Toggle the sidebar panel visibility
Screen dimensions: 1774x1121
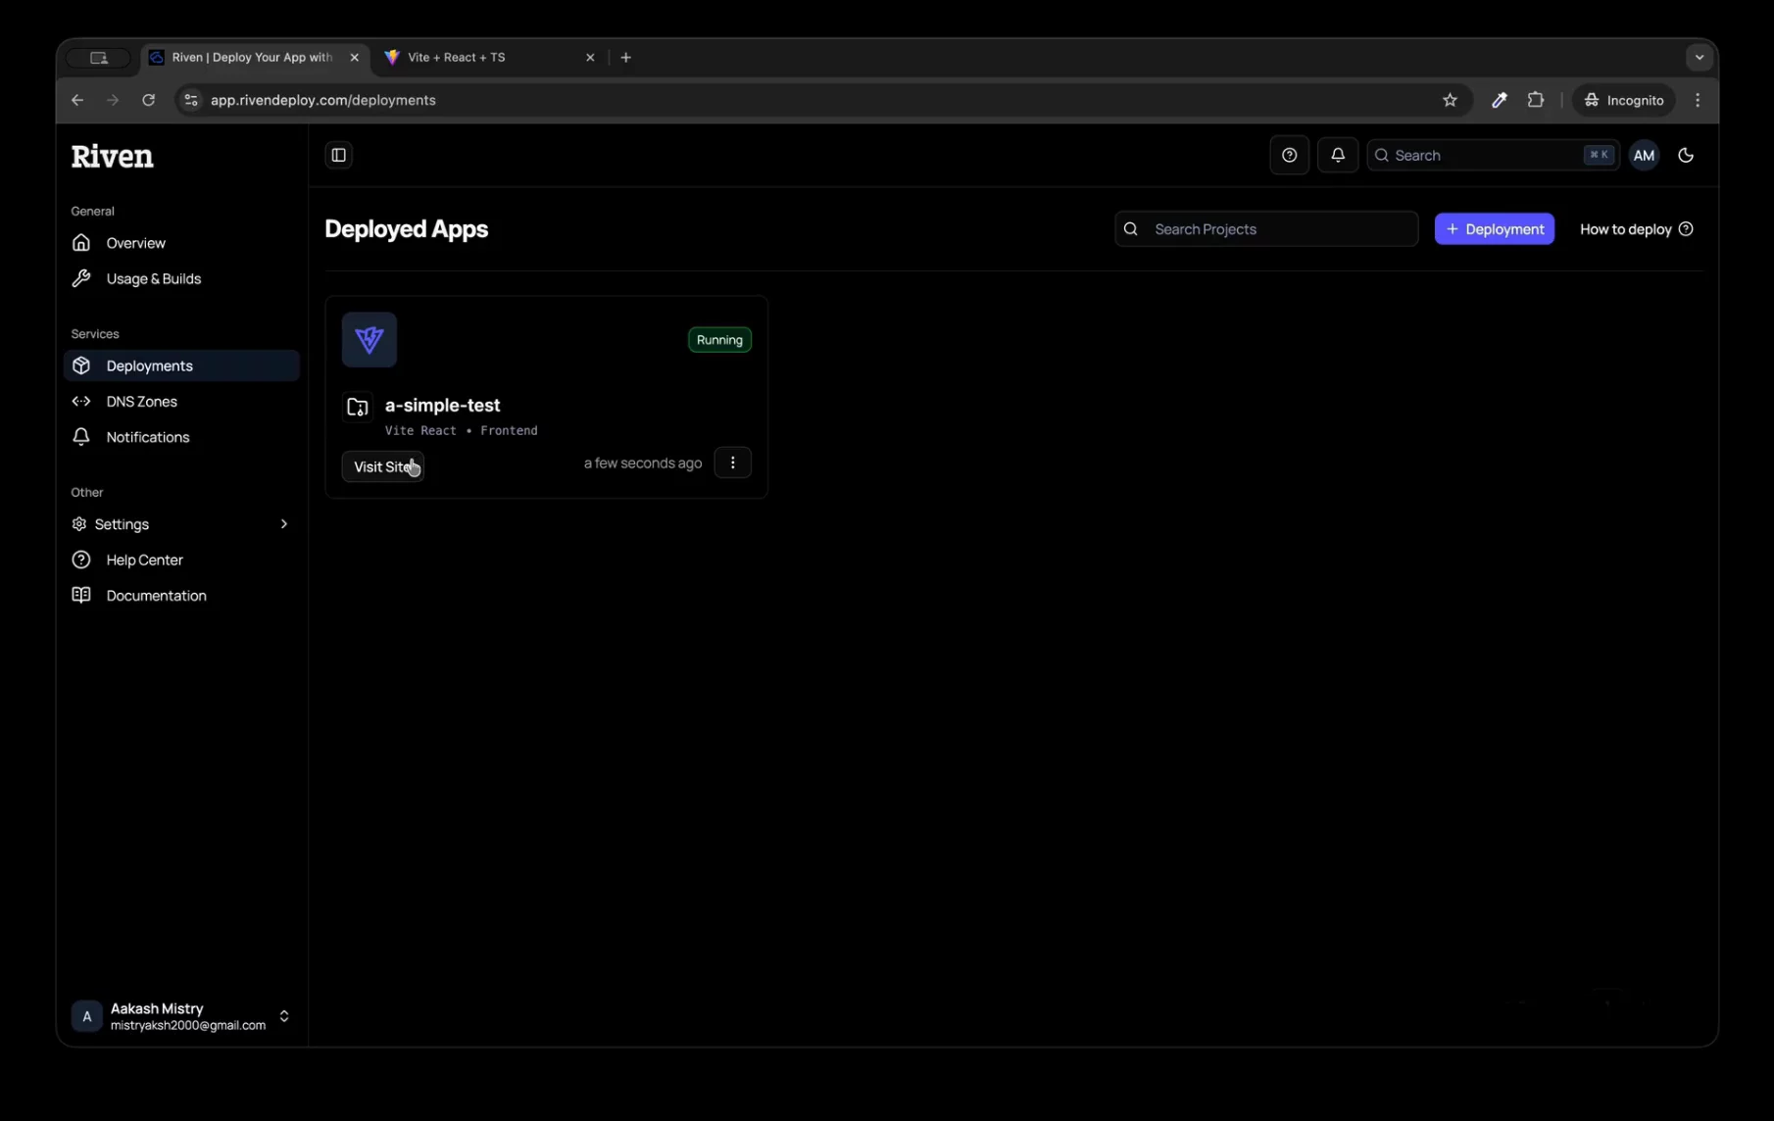tap(339, 155)
